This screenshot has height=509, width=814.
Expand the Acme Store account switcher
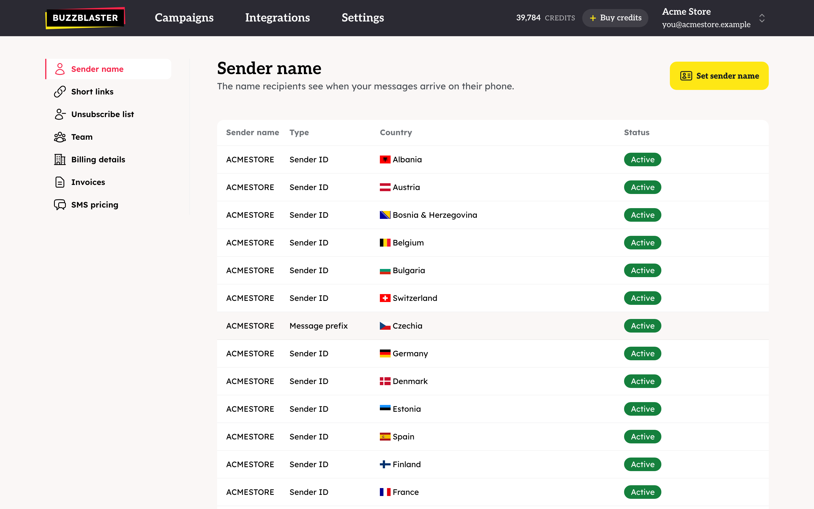coord(762,18)
